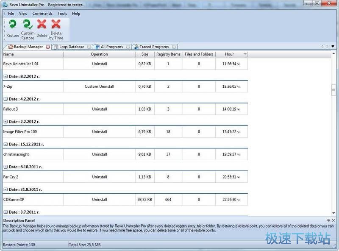The height and width of the screenshot is (251, 339).
Task: Click the vertical scrollbar thumb
Action: pos(333,90)
